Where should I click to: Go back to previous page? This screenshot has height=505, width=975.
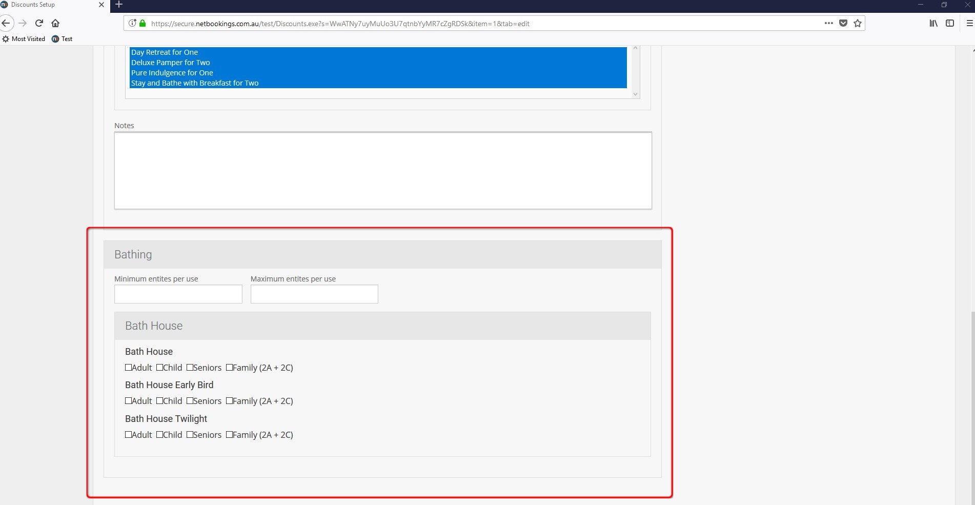point(6,23)
